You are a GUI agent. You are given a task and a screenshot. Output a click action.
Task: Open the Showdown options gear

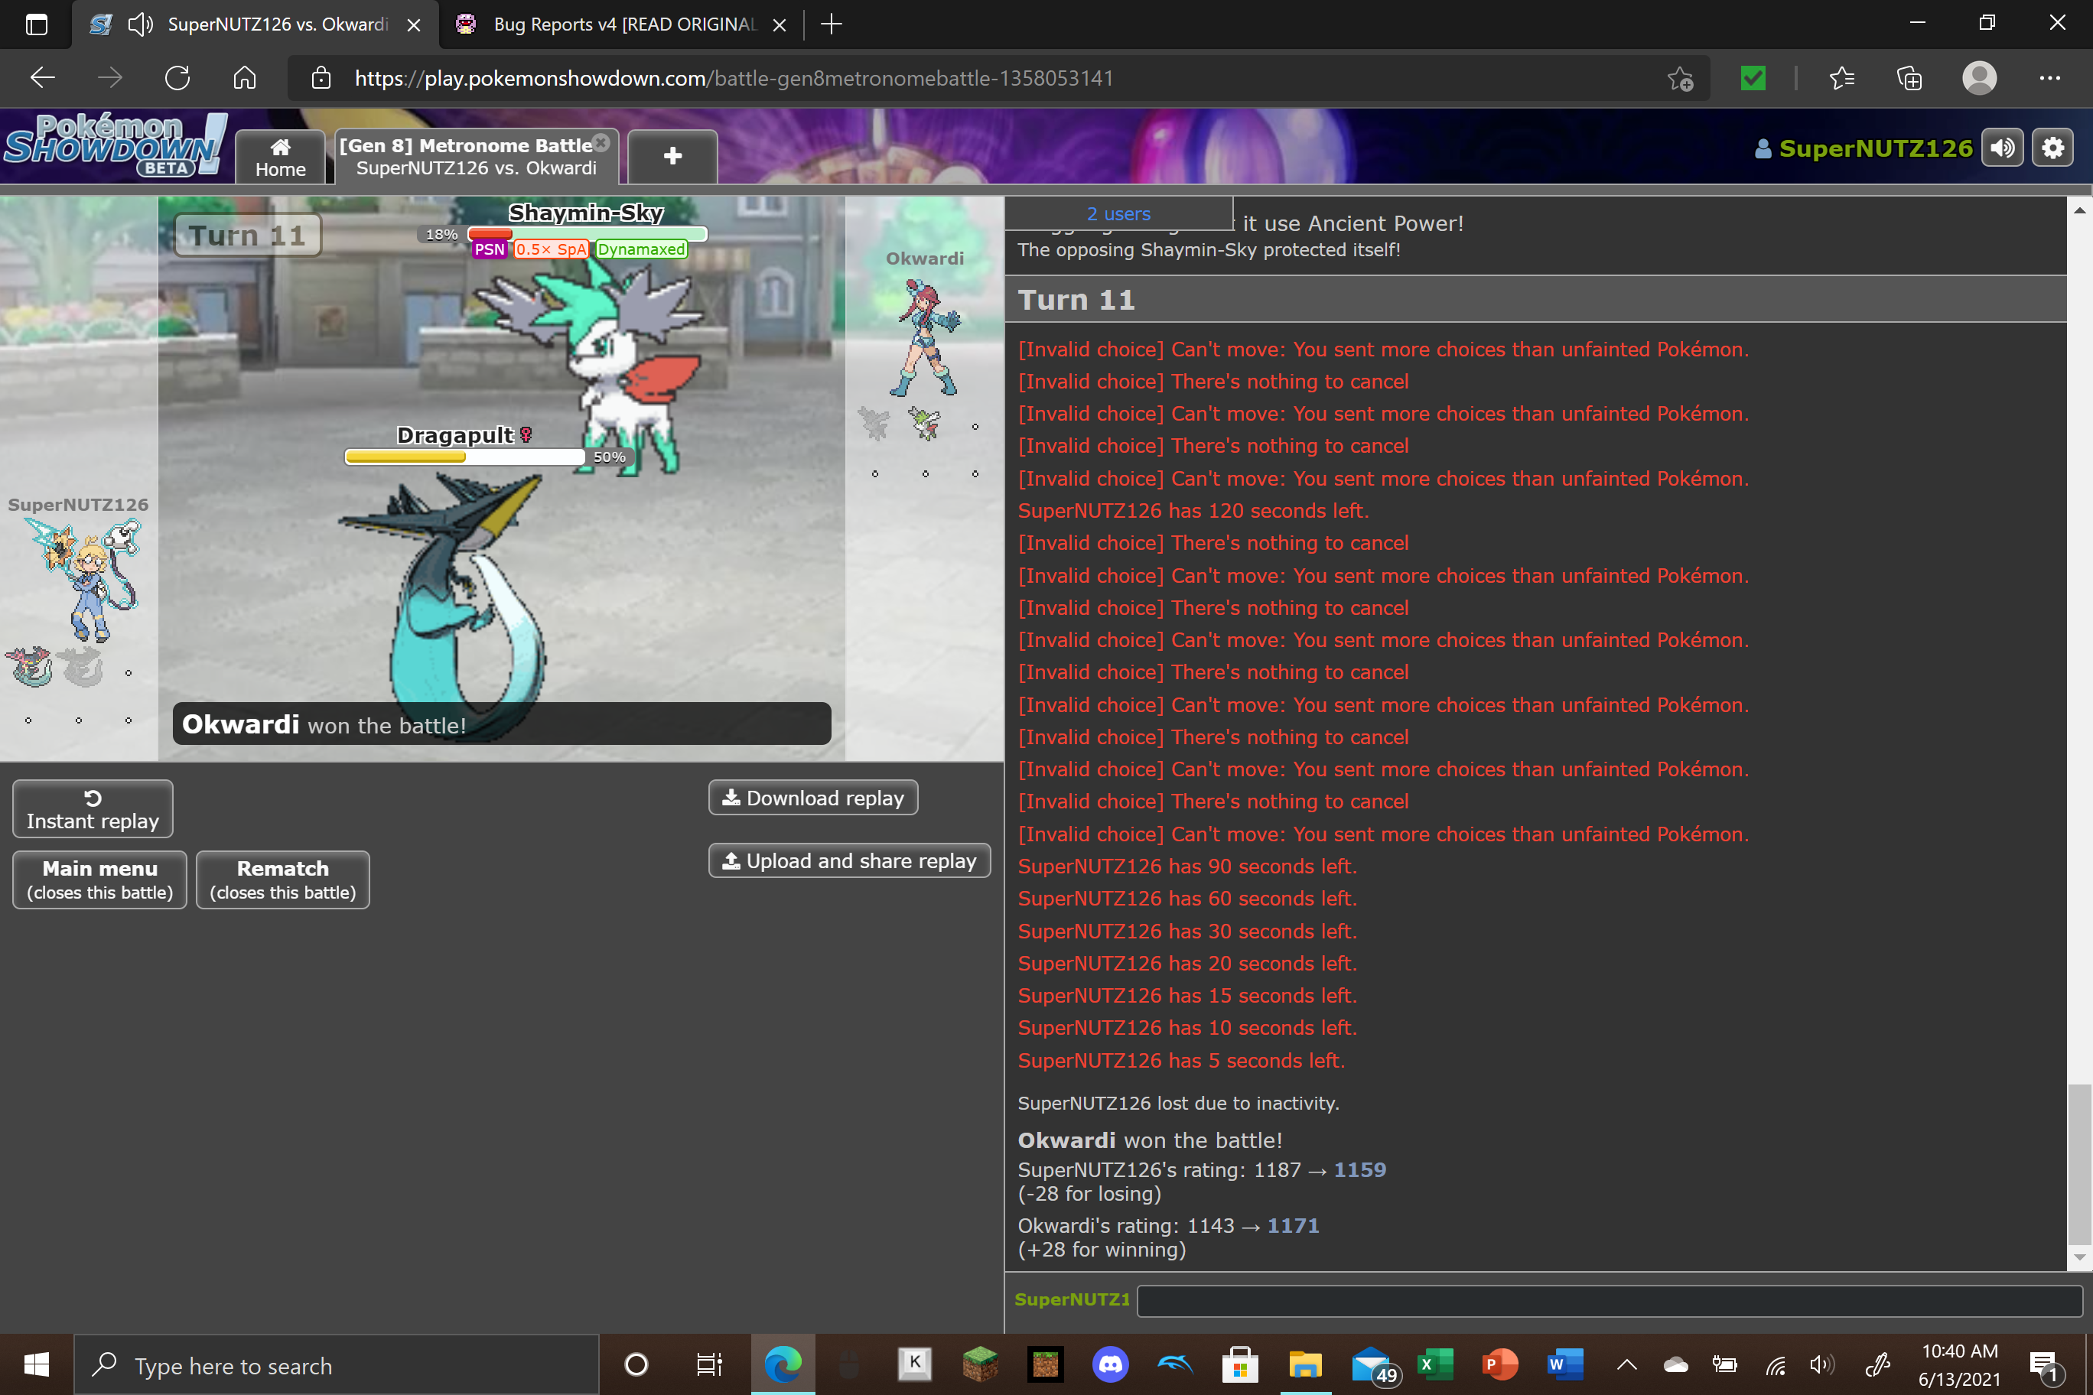tap(2053, 148)
